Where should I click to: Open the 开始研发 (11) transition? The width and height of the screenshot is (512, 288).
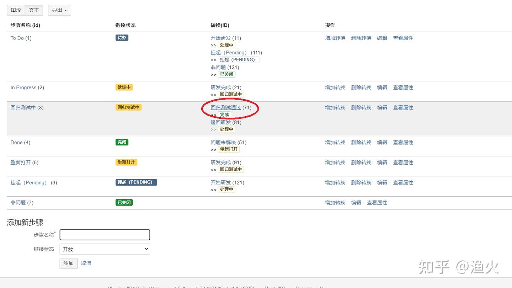tap(220, 38)
